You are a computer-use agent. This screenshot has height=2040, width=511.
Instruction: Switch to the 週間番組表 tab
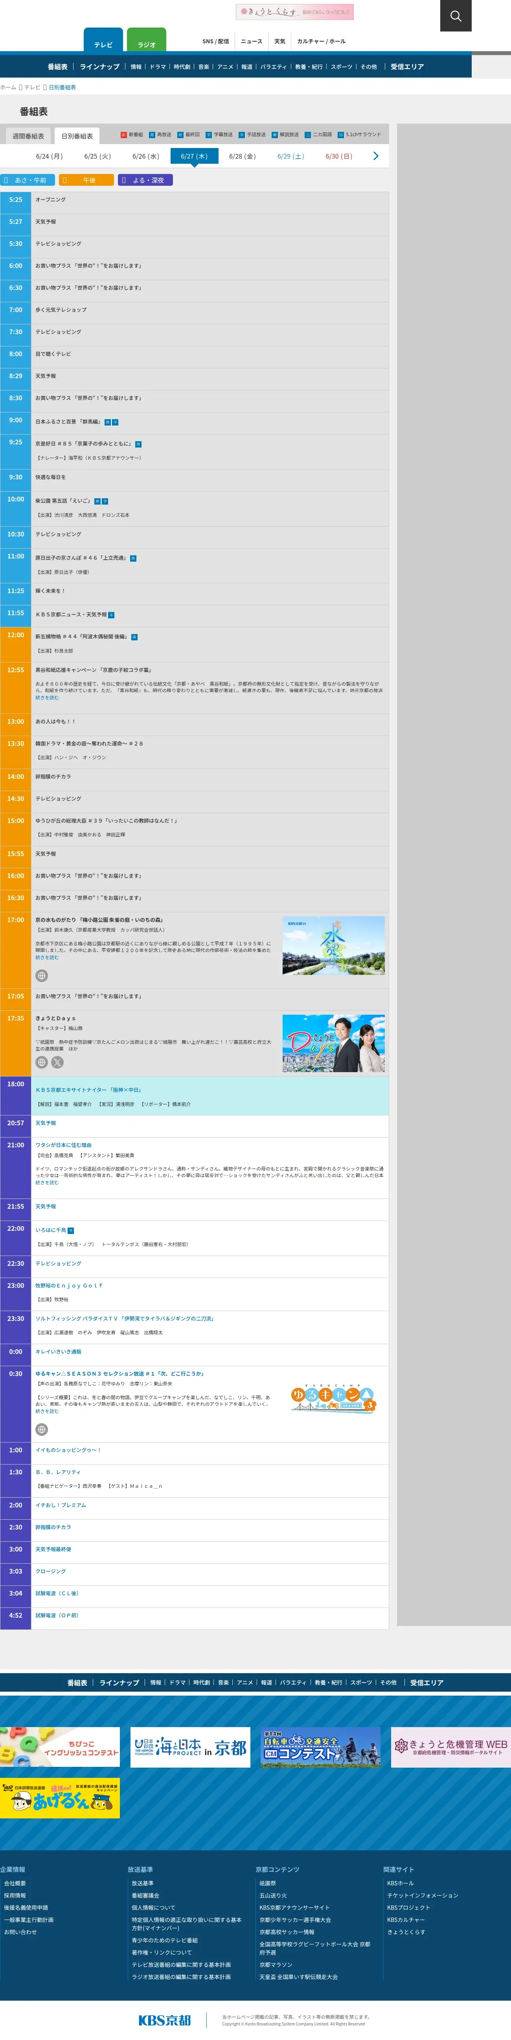pyautogui.click(x=28, y=136)
